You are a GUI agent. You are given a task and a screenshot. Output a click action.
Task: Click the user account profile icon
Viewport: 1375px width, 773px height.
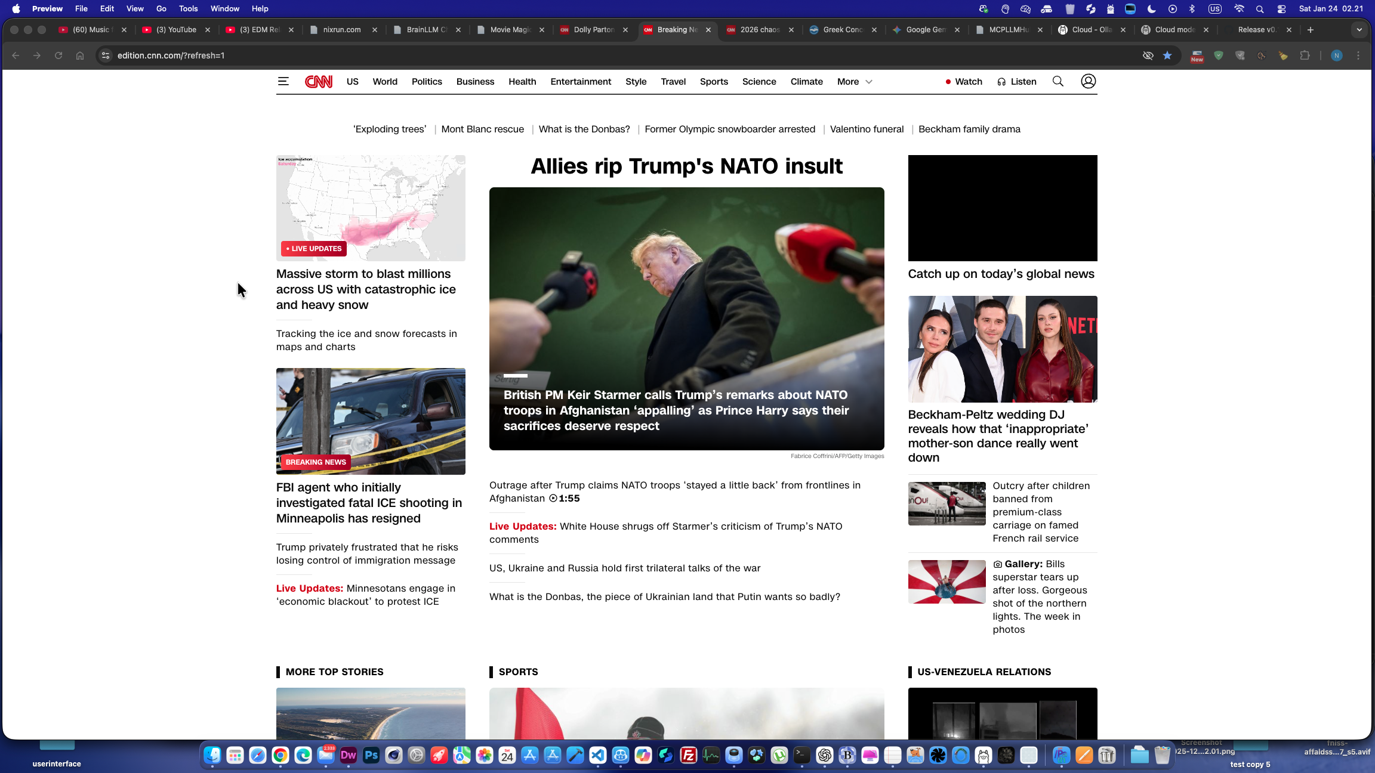1088,82
